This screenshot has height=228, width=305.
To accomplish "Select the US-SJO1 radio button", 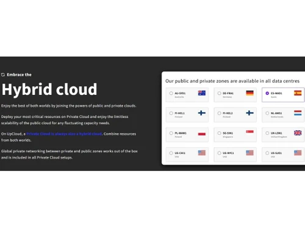I will point(267,153).
